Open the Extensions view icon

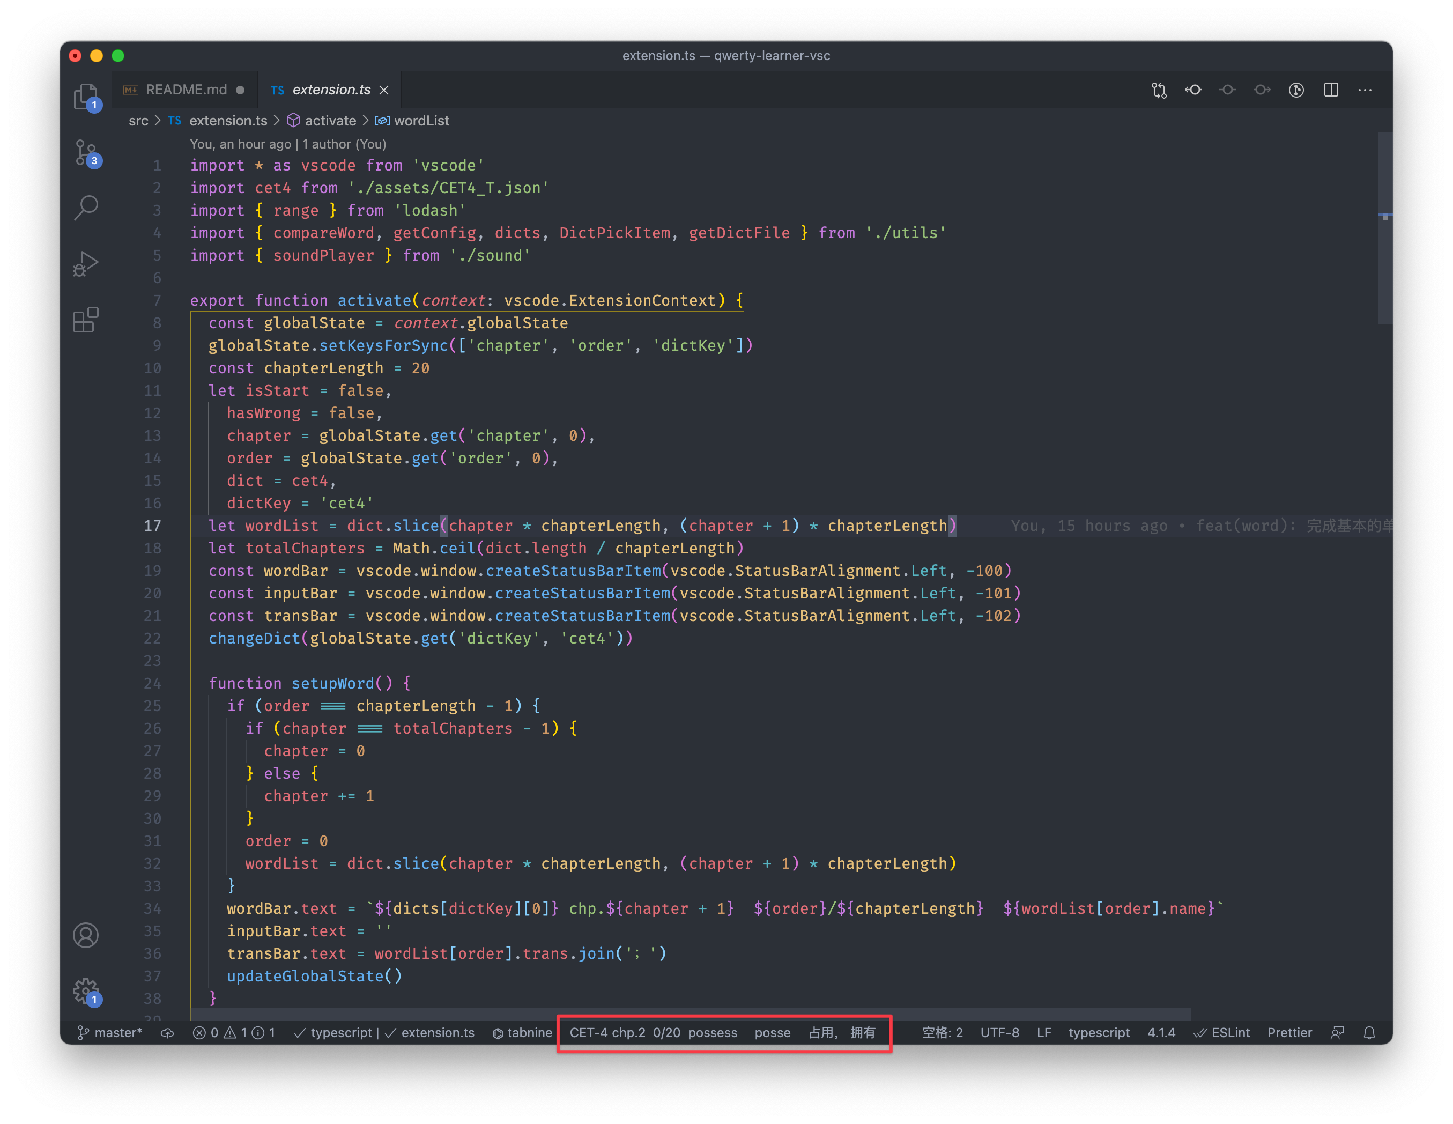(86, 320)
